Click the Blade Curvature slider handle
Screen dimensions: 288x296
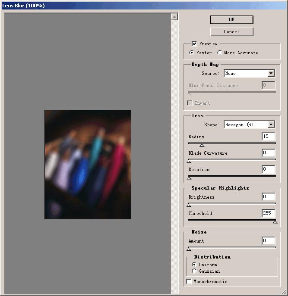[189, 161]
